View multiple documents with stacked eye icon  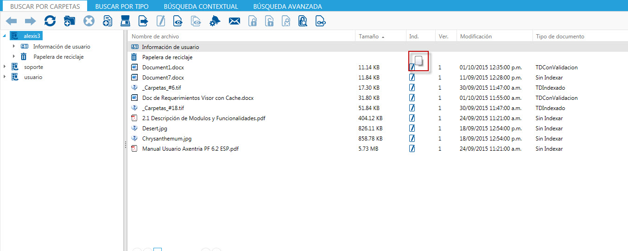(197, 21)
